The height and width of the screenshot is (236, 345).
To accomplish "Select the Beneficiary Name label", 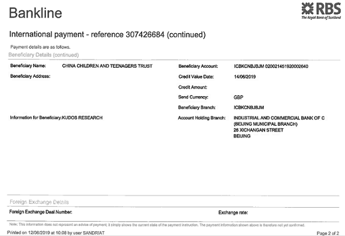I will coord(28,66).
